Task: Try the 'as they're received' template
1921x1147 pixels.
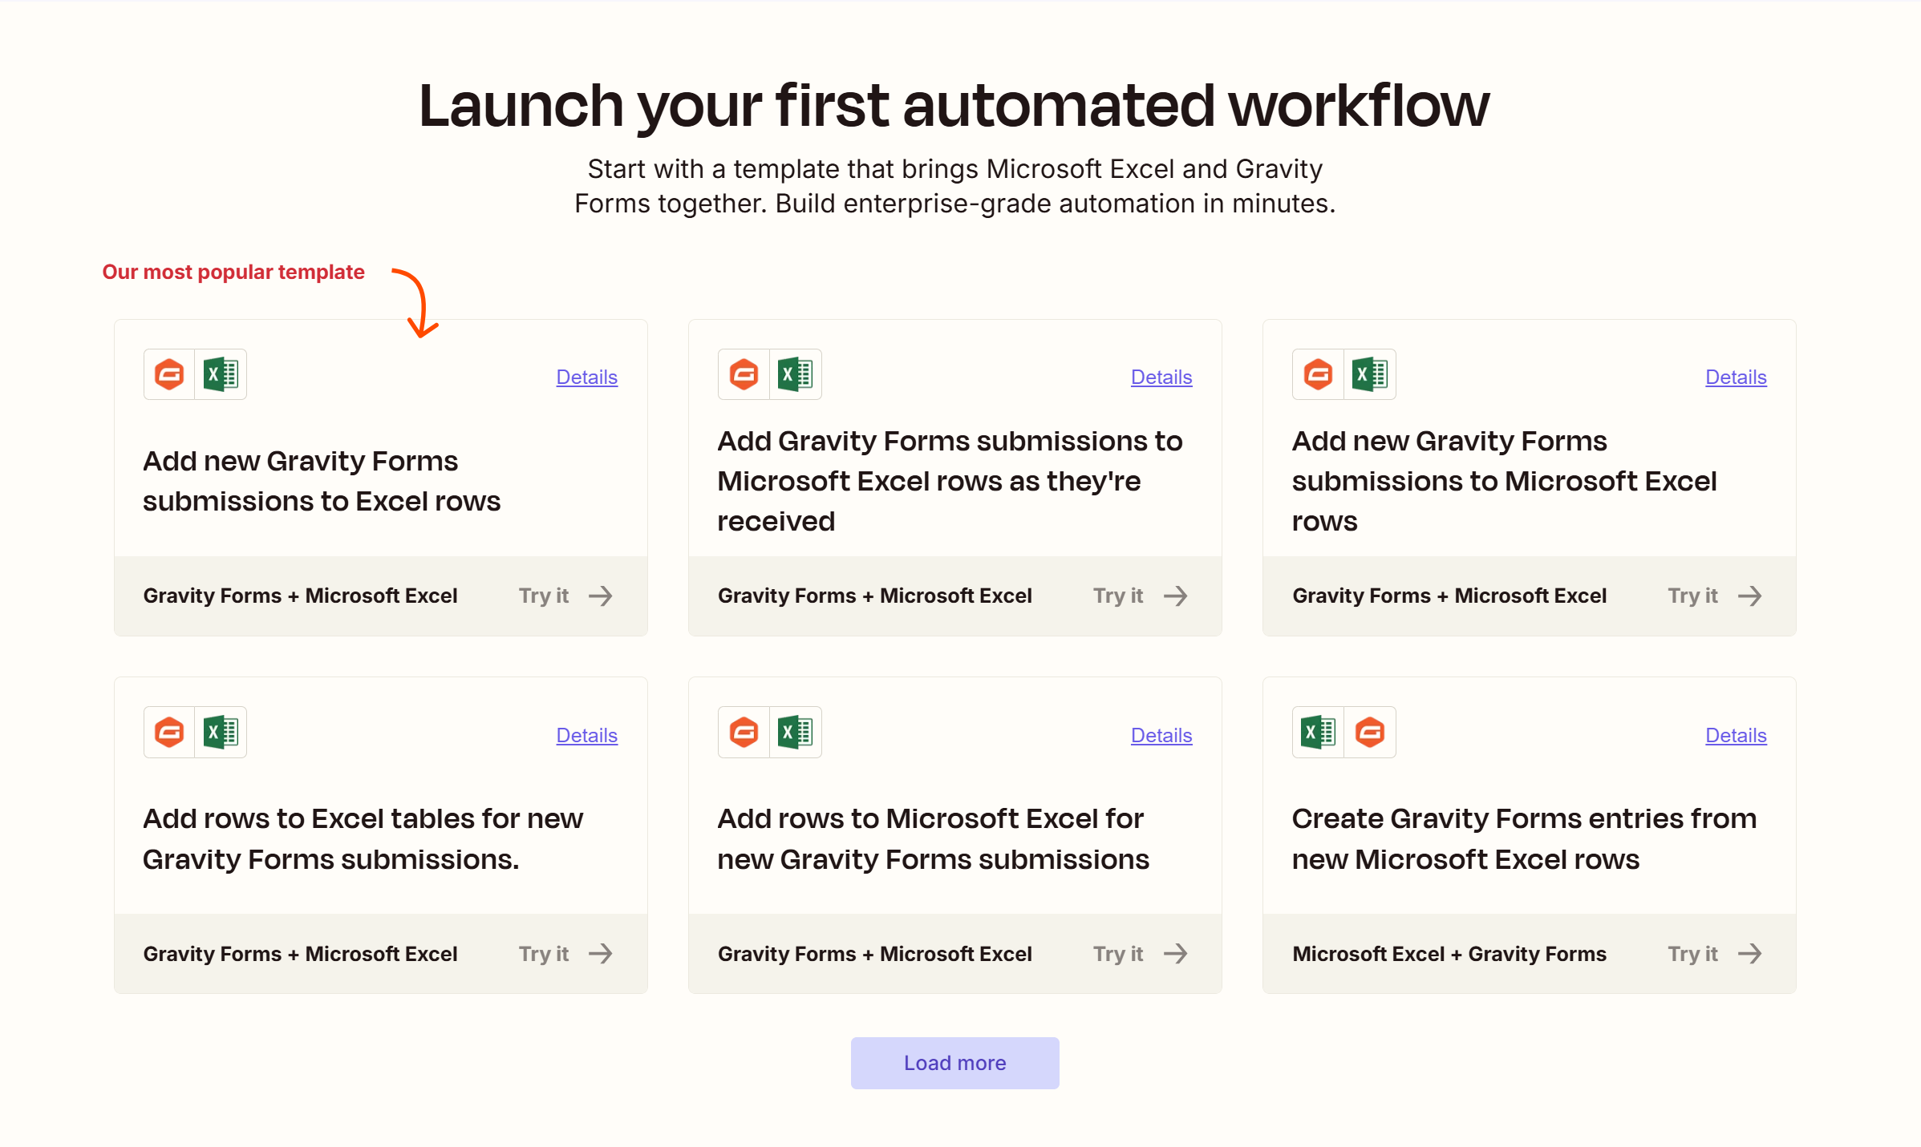Action: pos(1118,596)
